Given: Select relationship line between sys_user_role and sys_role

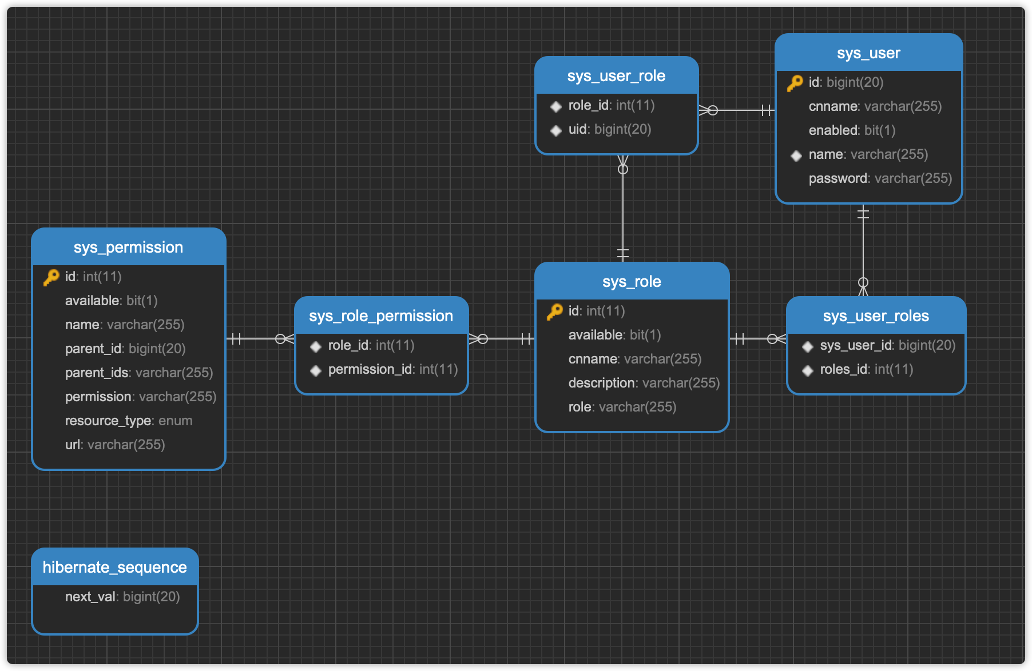Looking at the screenshot, I should coord(623,209).
